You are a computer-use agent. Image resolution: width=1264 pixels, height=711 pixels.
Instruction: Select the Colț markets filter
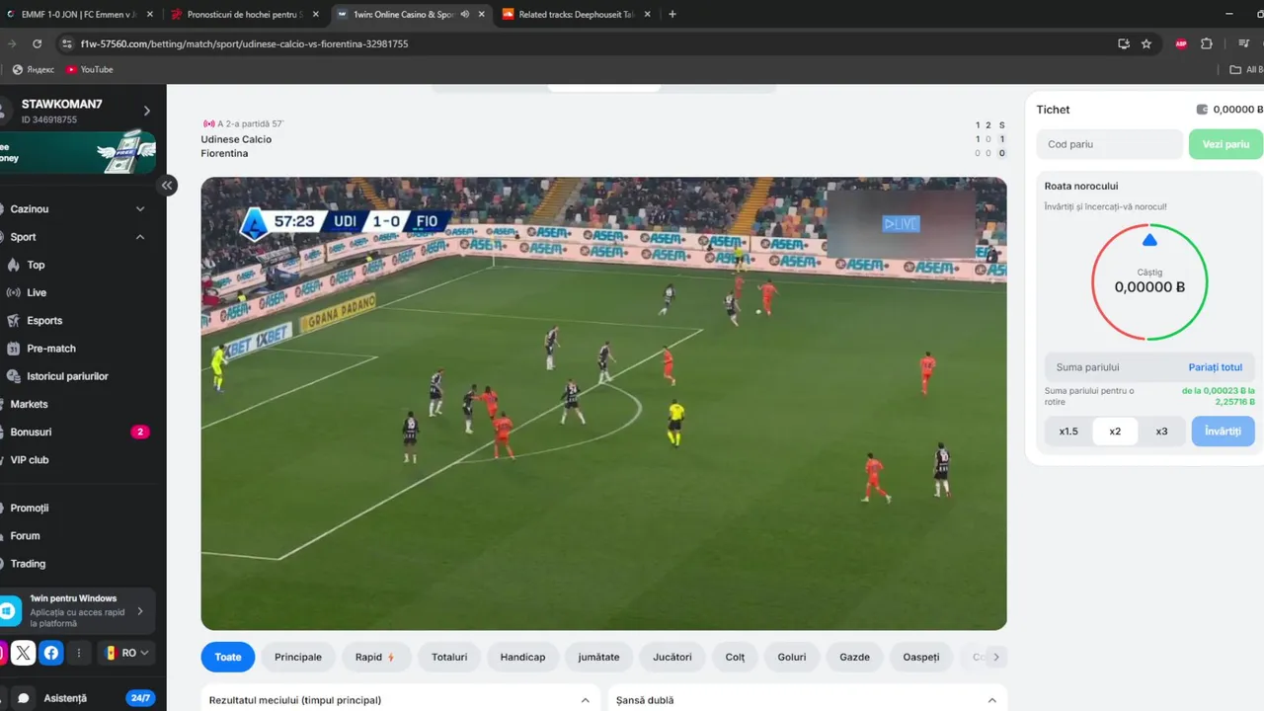(736, 657)
